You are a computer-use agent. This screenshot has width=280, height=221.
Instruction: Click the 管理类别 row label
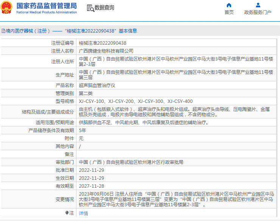pyautogui.click(x=65, y=93)
